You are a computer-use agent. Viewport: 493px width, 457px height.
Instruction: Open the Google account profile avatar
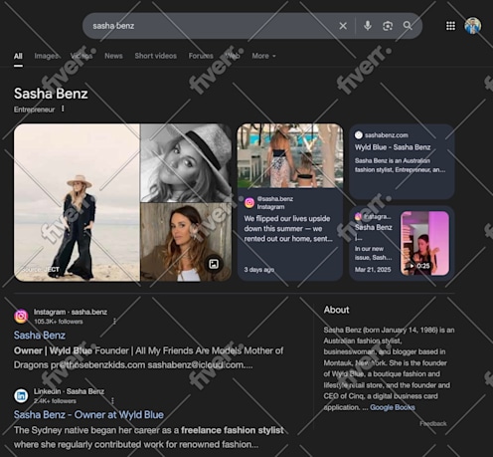472,26
